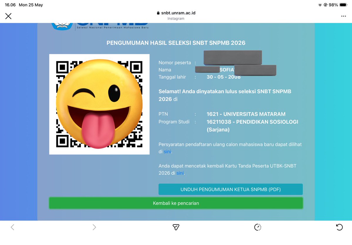Open 'sini' link for persyaratan pendaftaran ulang
352x245 pixels.
click(x=167, y=152)
